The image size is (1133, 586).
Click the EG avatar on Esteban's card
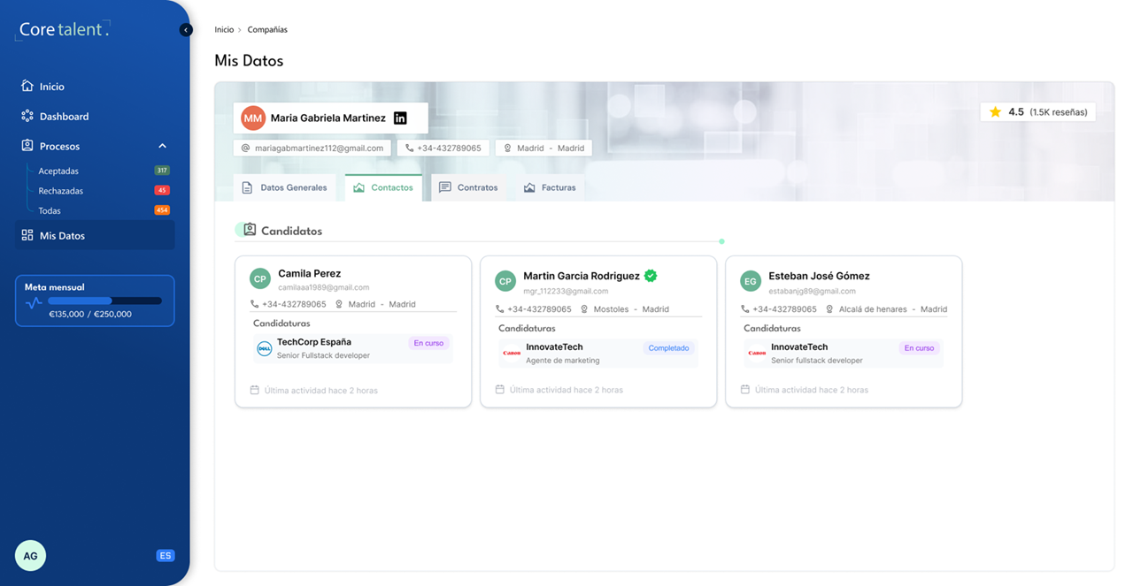[751, 281]
